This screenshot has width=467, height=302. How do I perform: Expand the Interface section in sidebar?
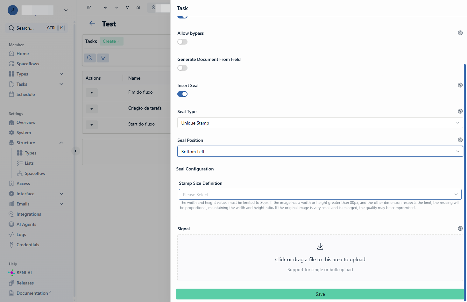pyautogui.click(x=61, y=194)
